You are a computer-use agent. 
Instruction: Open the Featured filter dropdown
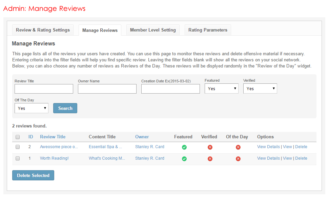coord(221,88)
